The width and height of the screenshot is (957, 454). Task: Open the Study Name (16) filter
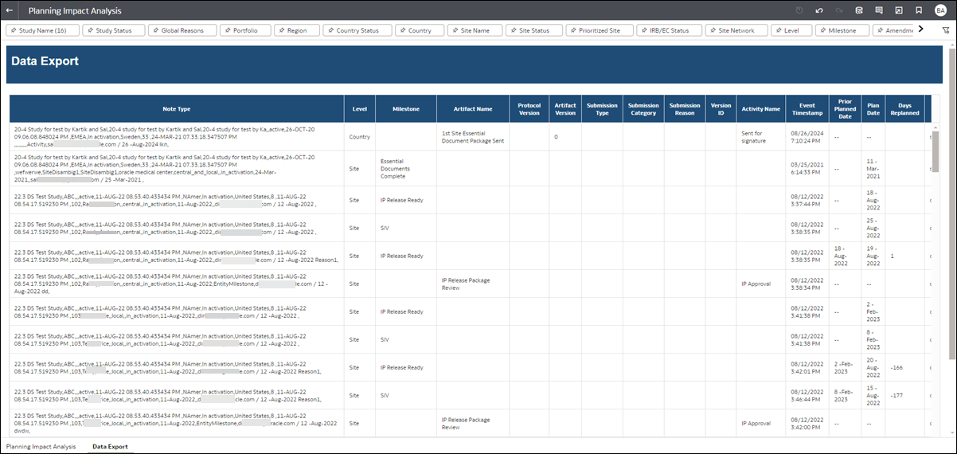[x=43, y=30]
